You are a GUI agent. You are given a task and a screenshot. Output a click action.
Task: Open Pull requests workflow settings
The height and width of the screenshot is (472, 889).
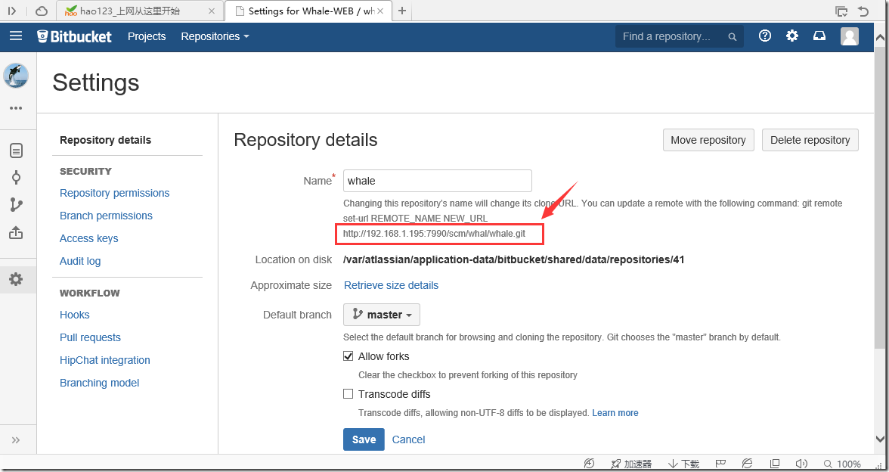[90, 337]
